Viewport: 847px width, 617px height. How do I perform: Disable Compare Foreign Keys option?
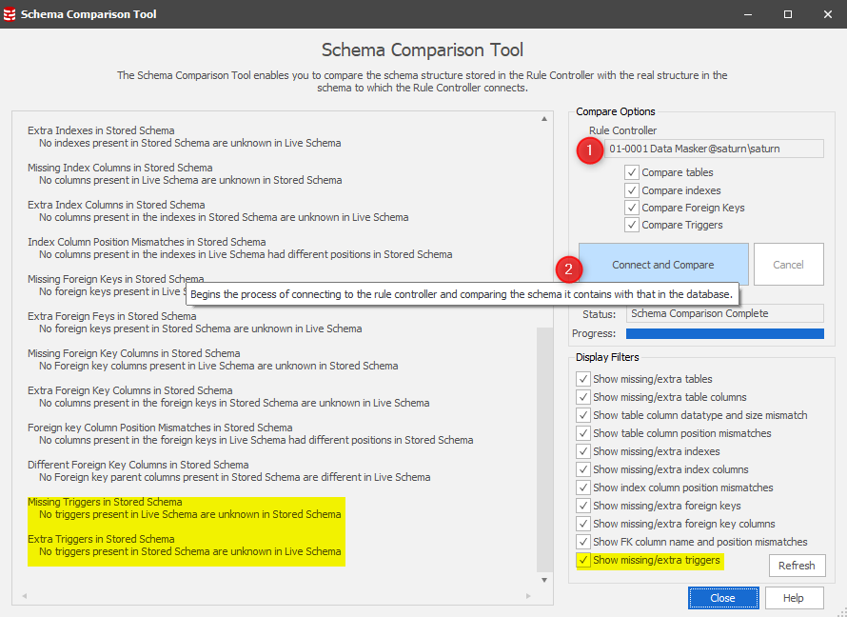tap(632, 208)
